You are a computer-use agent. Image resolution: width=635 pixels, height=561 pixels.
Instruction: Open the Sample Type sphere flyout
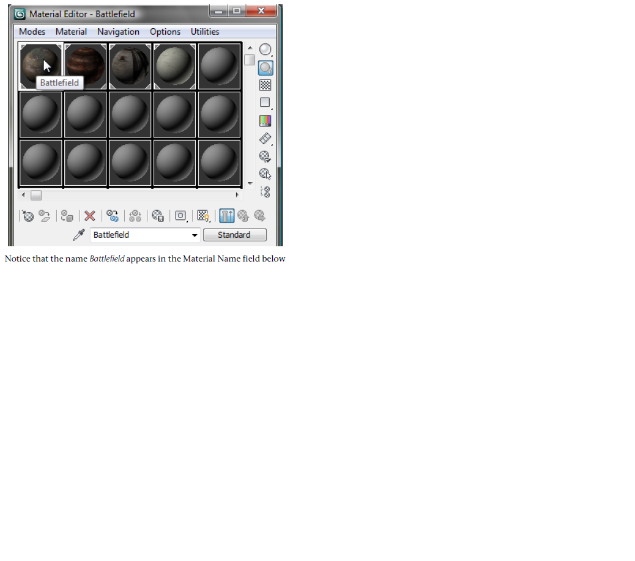(266, 50)
